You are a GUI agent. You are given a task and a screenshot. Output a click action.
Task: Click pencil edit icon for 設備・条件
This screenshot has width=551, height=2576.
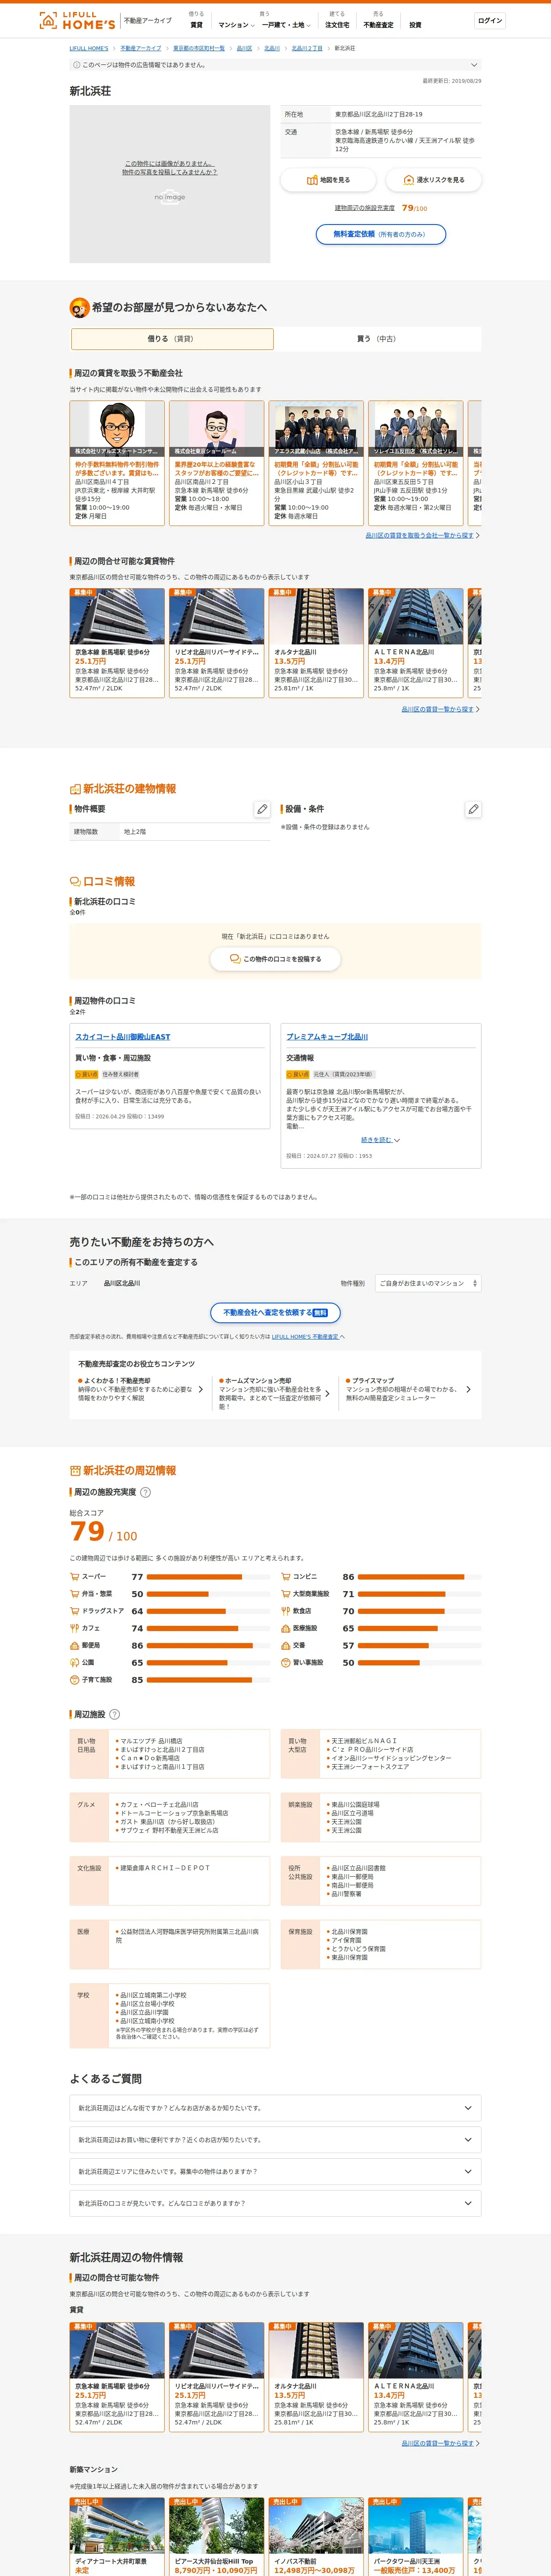click(x=473, y=809)
